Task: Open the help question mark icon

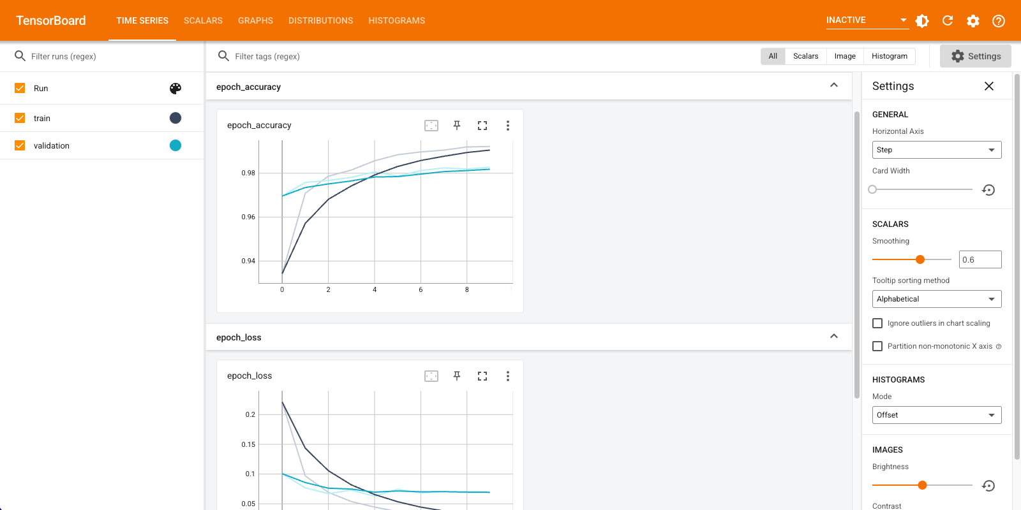Action: pyautogui.click(x=999, y=21)
